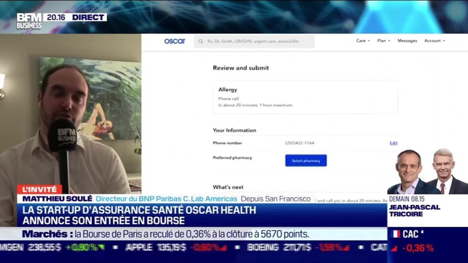
Task: Click the In about 20 minutes text
Action: point(255,105)
